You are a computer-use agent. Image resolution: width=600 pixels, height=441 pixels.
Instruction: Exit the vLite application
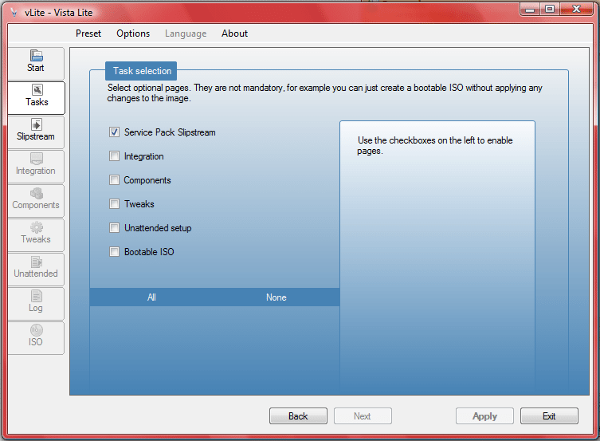click(549, 415)
